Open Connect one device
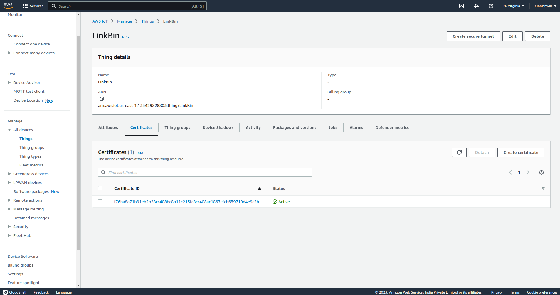Image resolution: width=560 pixels, height=295 pixels. (x=32, y=44)
